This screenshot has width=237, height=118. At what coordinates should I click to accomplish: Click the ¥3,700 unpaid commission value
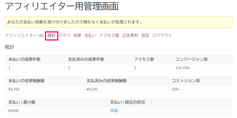[x=14, y=89]
